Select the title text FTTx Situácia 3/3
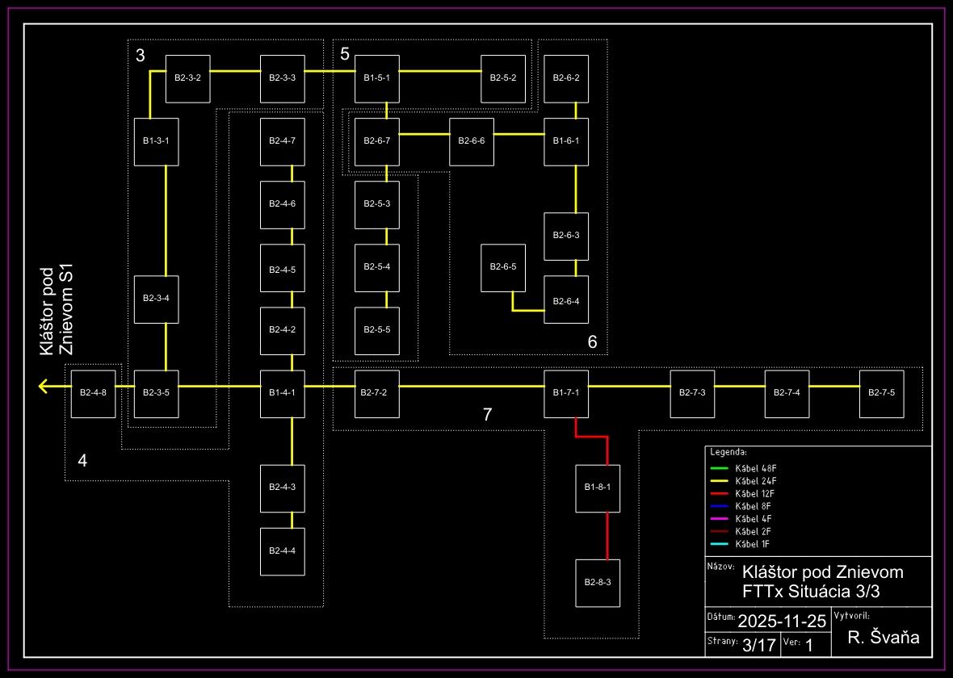 [x=817, y=591]
